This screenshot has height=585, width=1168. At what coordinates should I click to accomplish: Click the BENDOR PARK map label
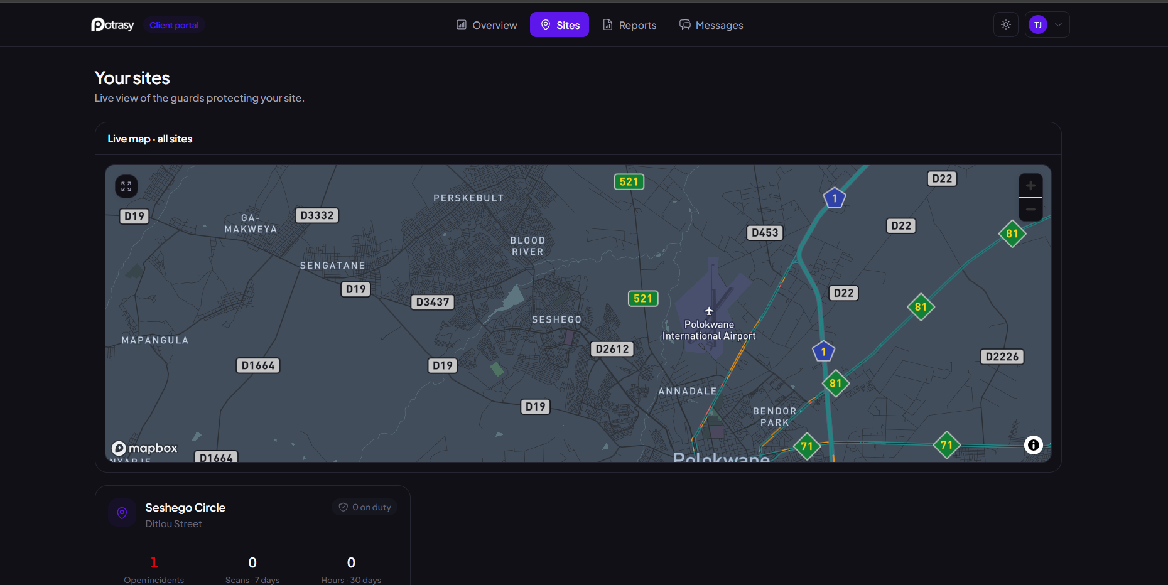[775, 417]
